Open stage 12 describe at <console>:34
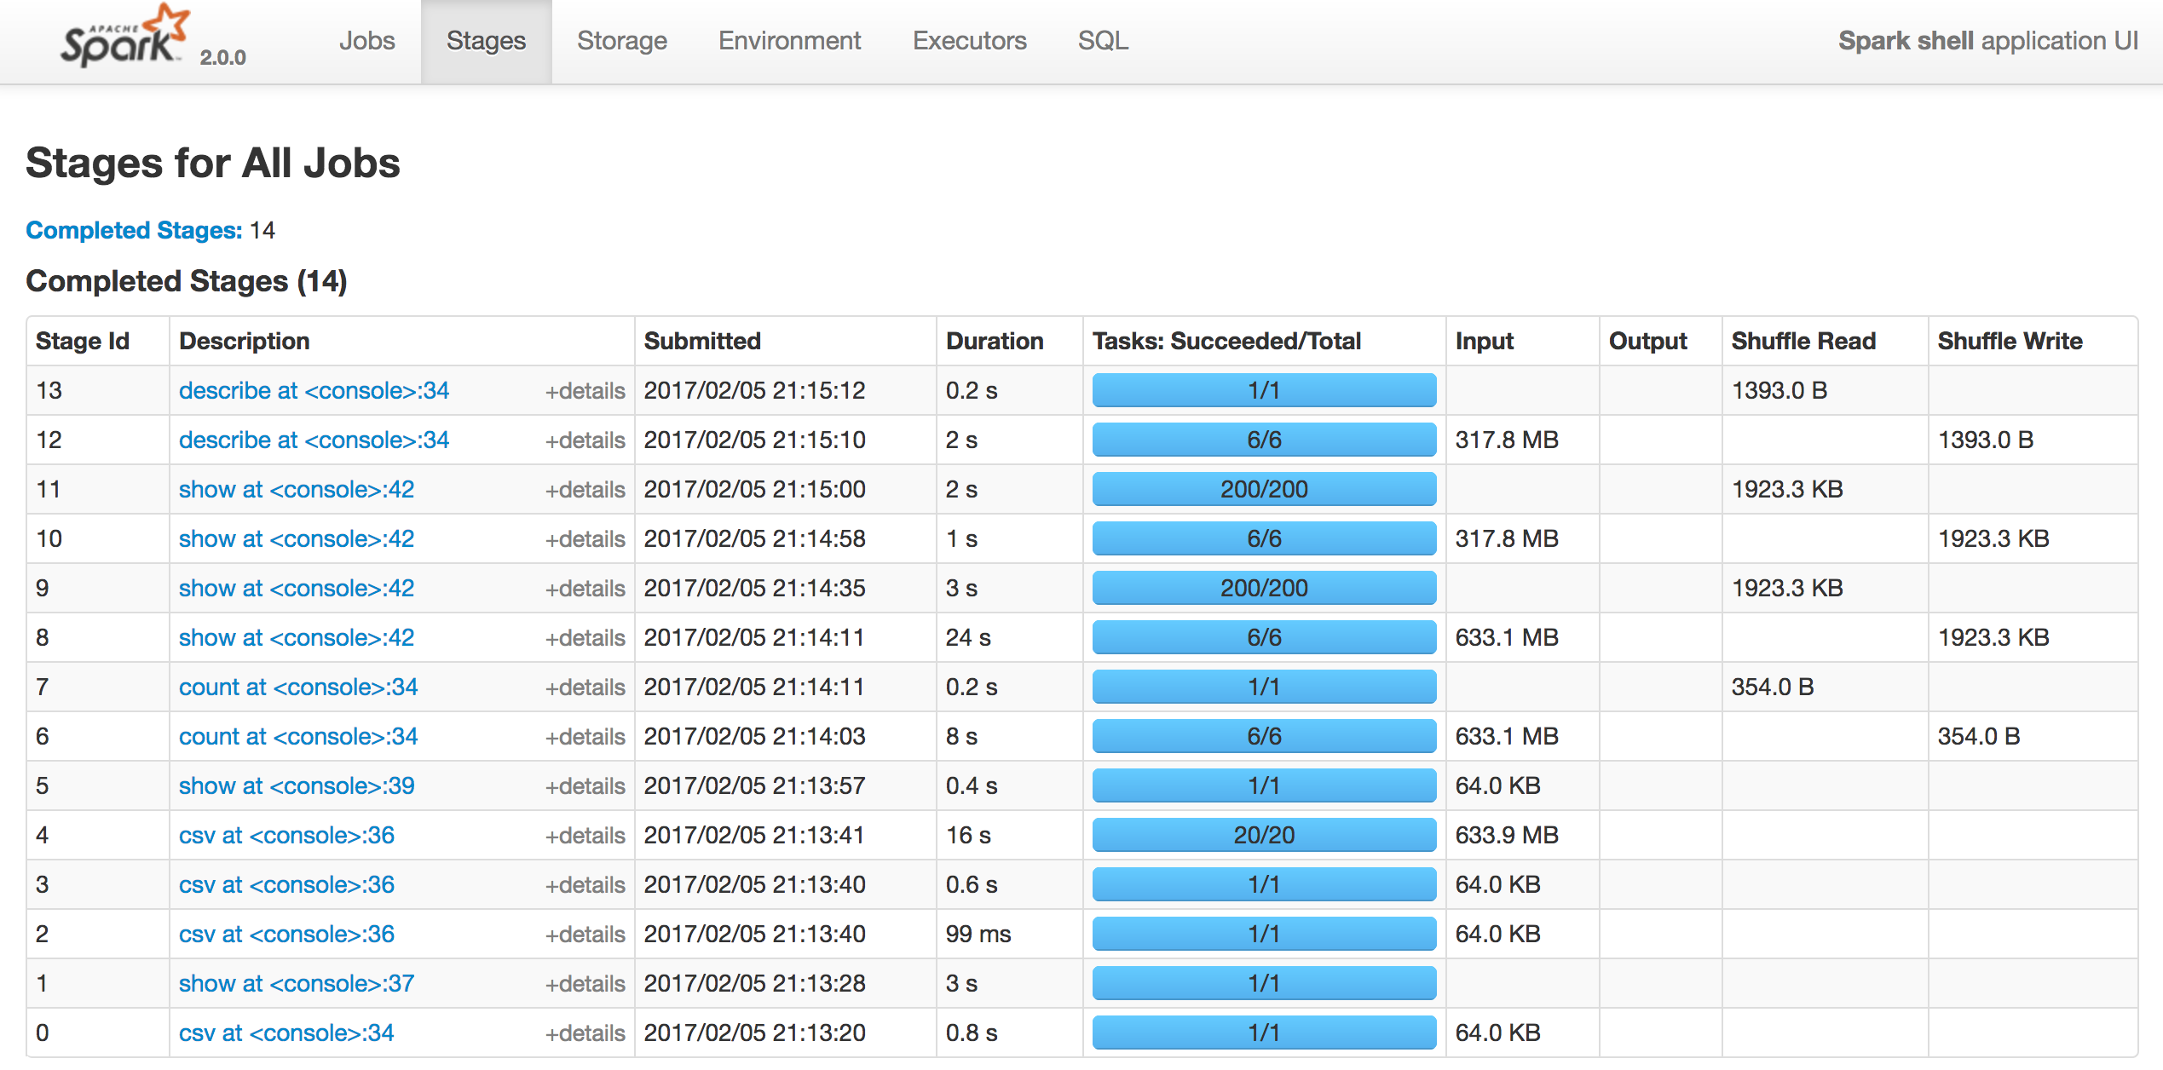Image resolution: width=2163 pixels, height=1070 pixels. [x=314, y=440]
